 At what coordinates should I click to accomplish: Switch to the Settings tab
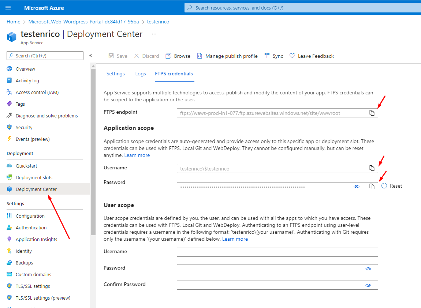pyautogui.click(x=115, y=74)
